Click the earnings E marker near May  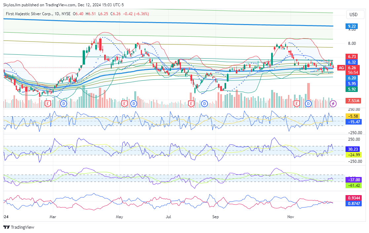[x=124, y=103]
